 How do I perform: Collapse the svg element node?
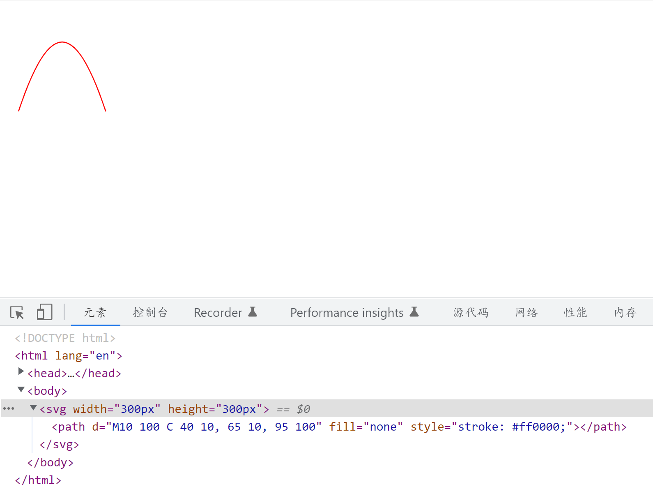[x=33, y=407]
